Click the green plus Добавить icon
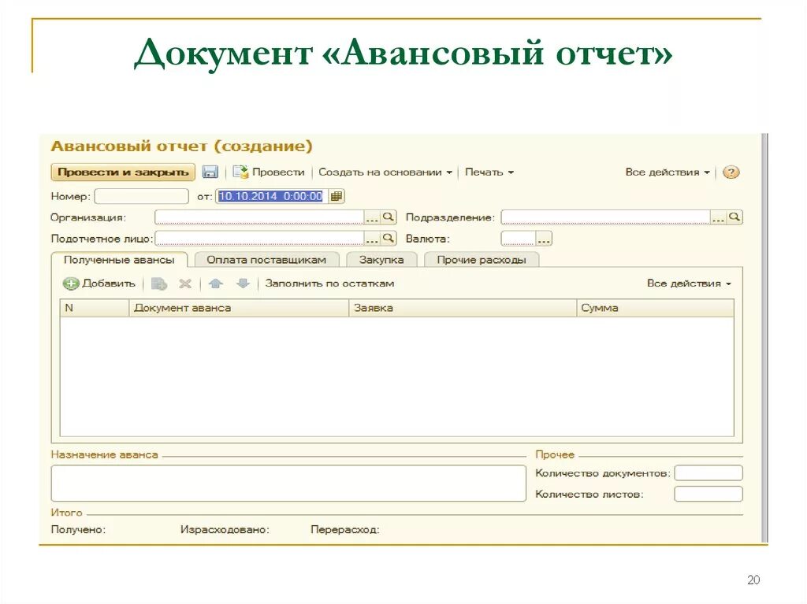807x604 pixels. 70,283
